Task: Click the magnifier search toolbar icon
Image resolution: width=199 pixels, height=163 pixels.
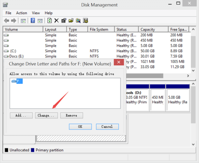Action: [78, 21]
